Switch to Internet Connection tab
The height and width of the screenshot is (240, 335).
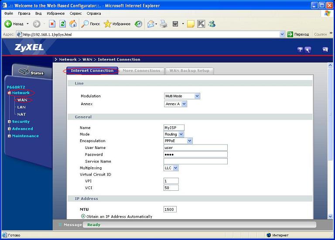(92, 71)
